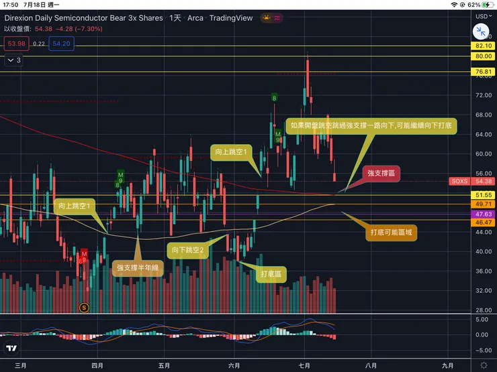This screenshot has width=497, height=372.
Task: Open chart settings gear icon
Action: tap(484, 365)
